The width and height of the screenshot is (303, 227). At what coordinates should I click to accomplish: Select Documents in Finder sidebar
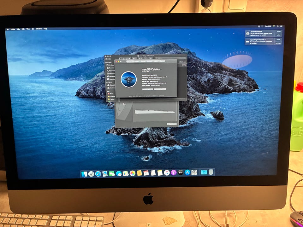click(x=111, y=76)
